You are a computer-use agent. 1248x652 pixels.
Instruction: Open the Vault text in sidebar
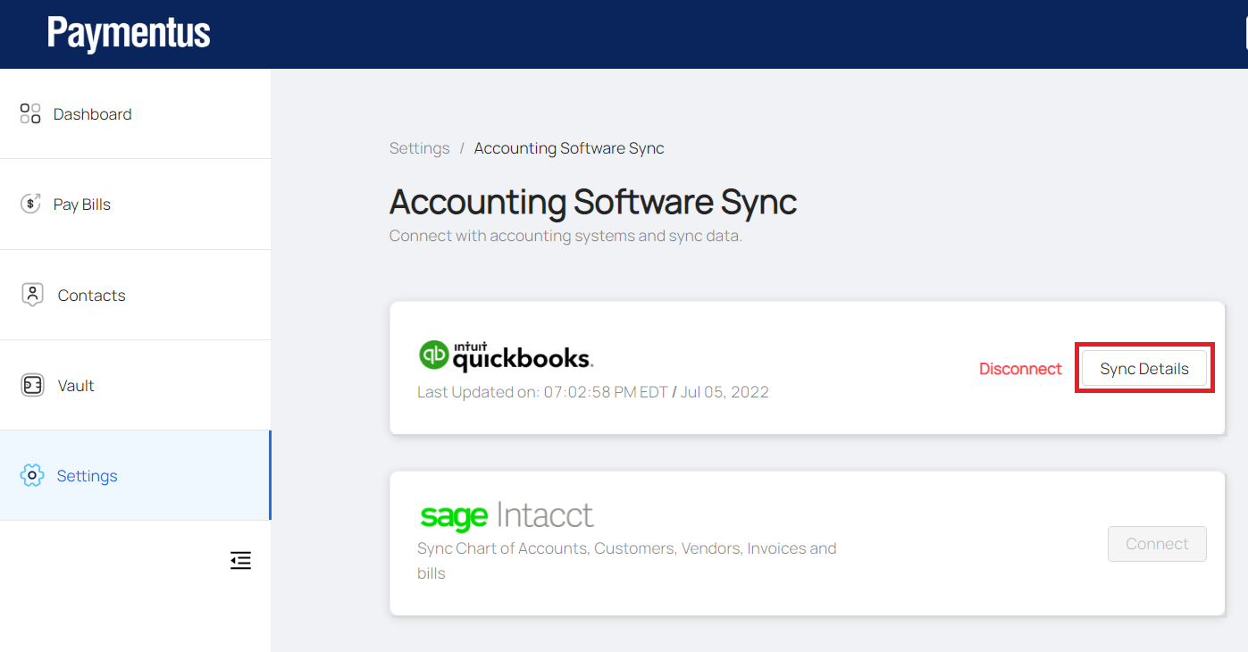point(76,386)
